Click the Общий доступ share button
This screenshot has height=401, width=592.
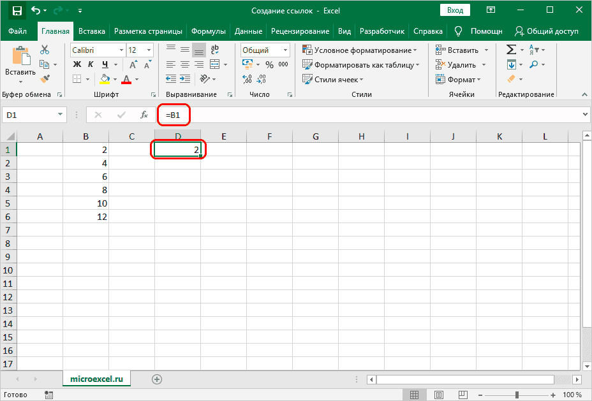547,31
